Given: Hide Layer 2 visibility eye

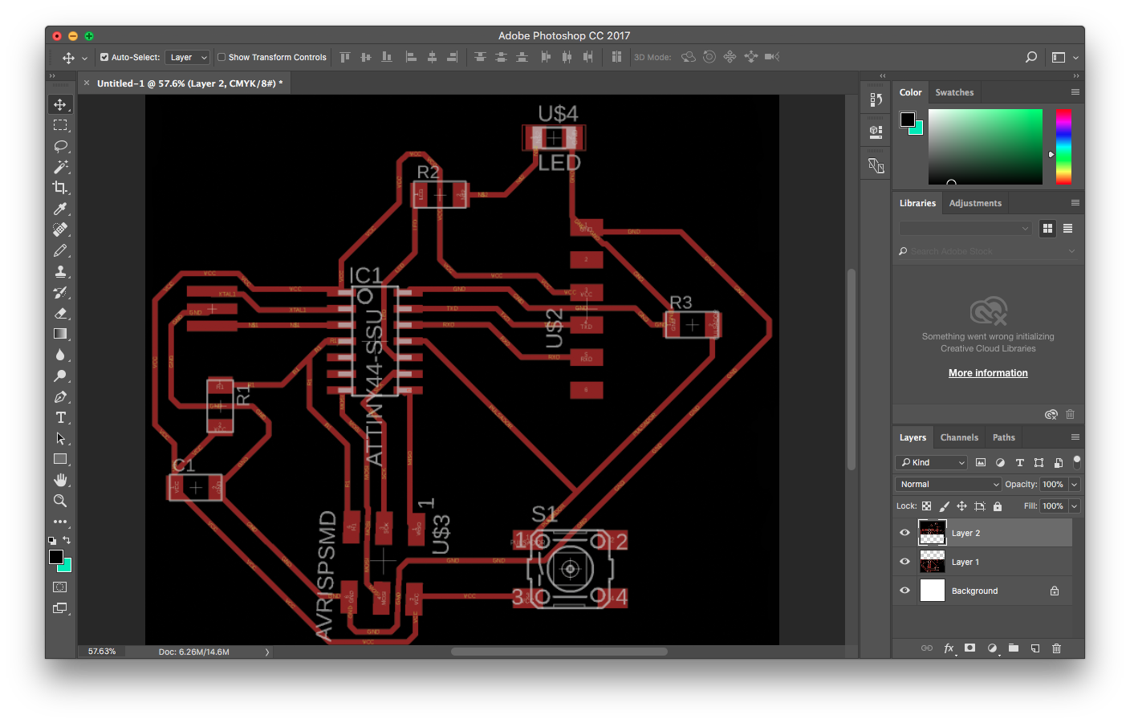Looking at the screenshot, I should (x=904, y=533).
